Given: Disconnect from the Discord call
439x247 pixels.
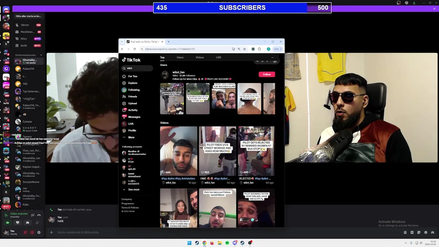Looking at the screenshot, I should coord(39,215).
